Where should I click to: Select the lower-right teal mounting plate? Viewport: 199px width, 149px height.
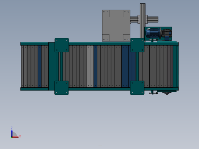coord(137,88)
